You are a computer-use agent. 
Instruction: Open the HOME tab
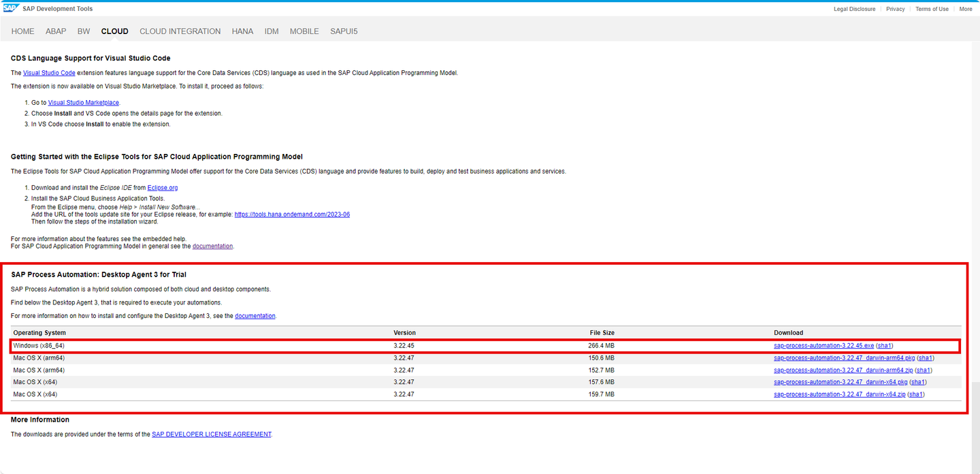click(x=23, y=31)
